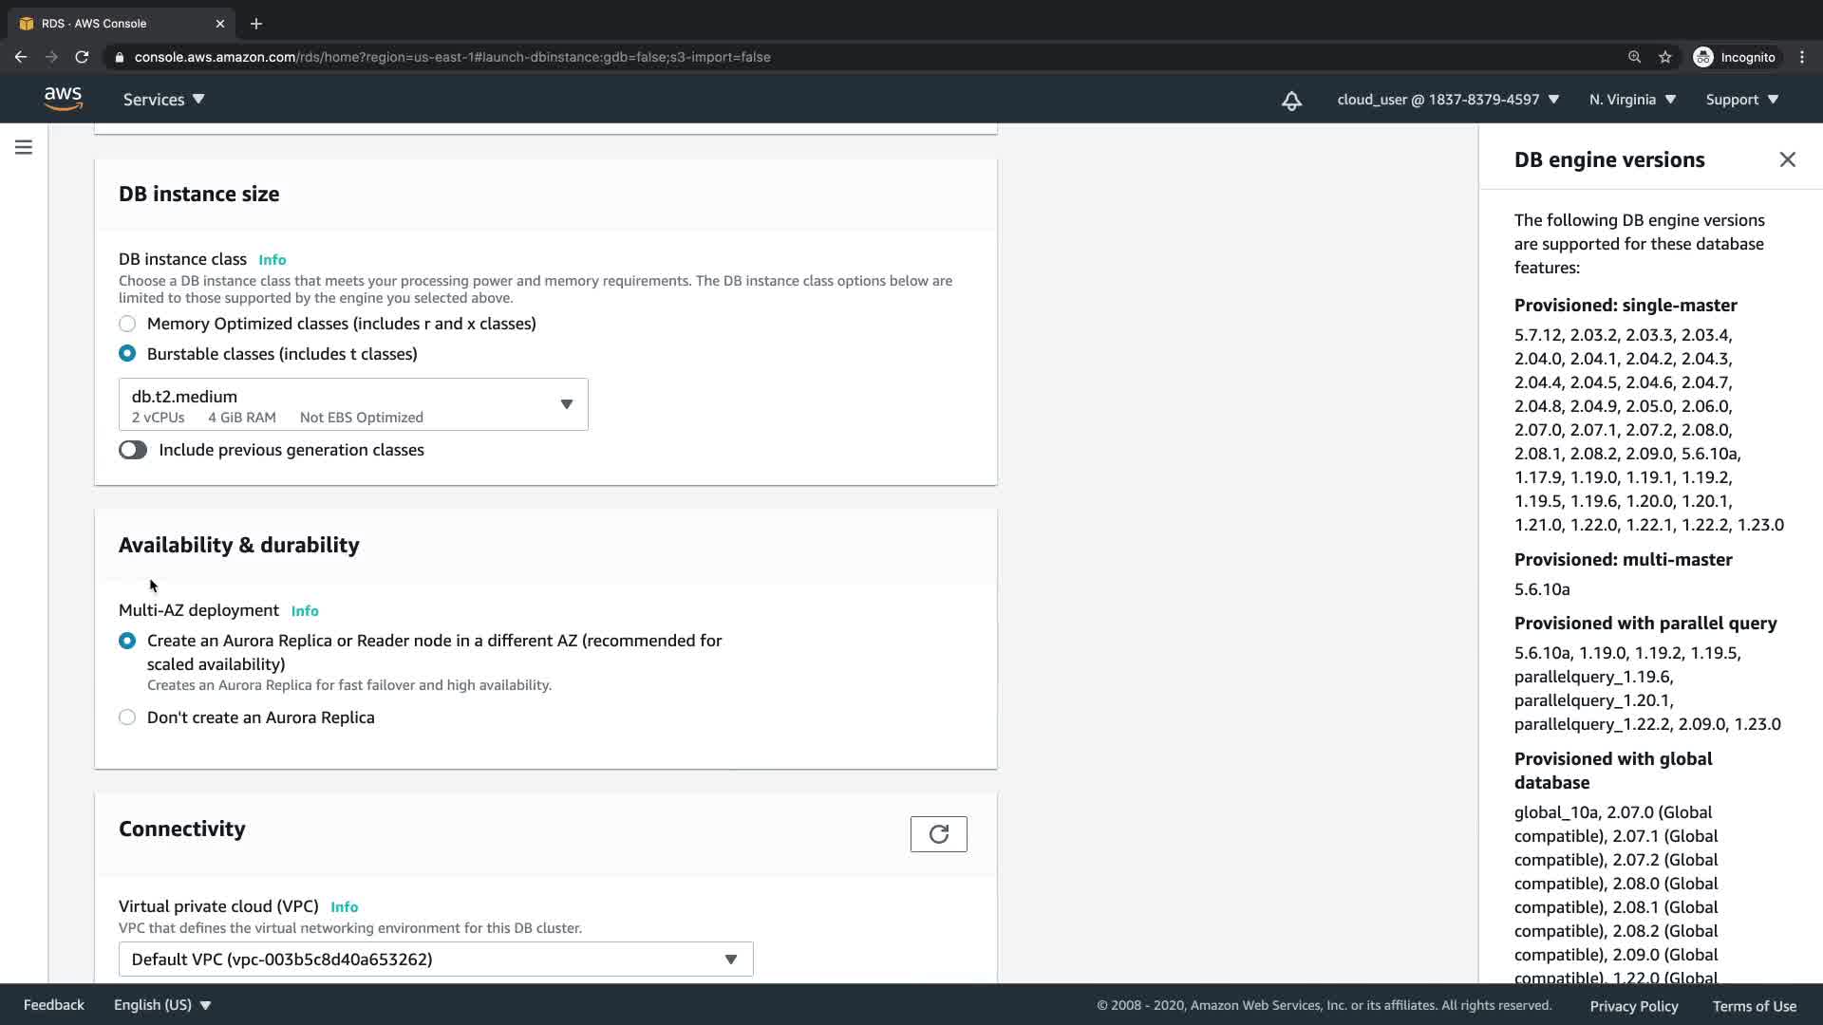1823x1025 pixels.
Task: Close the DB engine versions panel
Action: coord(1787,159)
